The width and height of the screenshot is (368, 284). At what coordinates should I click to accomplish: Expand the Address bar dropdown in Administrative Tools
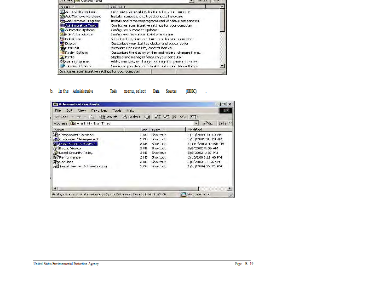(196, 124)
